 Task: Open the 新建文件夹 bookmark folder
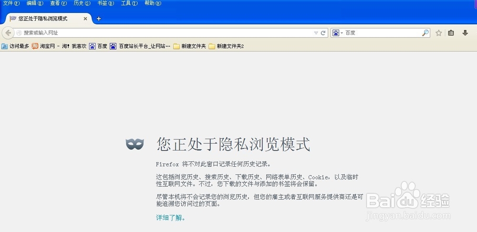[x=189, y=46]
